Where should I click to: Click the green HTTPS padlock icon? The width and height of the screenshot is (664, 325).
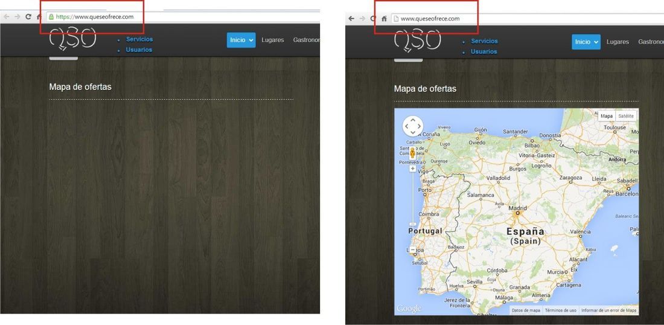pos(51,17)
